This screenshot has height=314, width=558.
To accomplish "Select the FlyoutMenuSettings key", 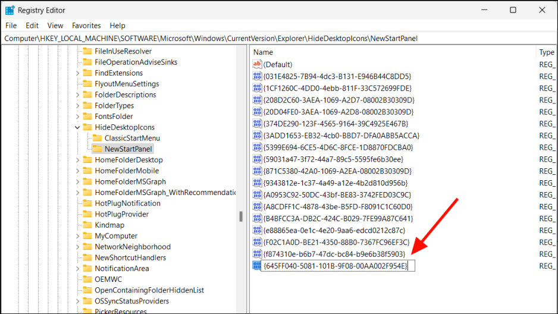I will tap(127, 84).
